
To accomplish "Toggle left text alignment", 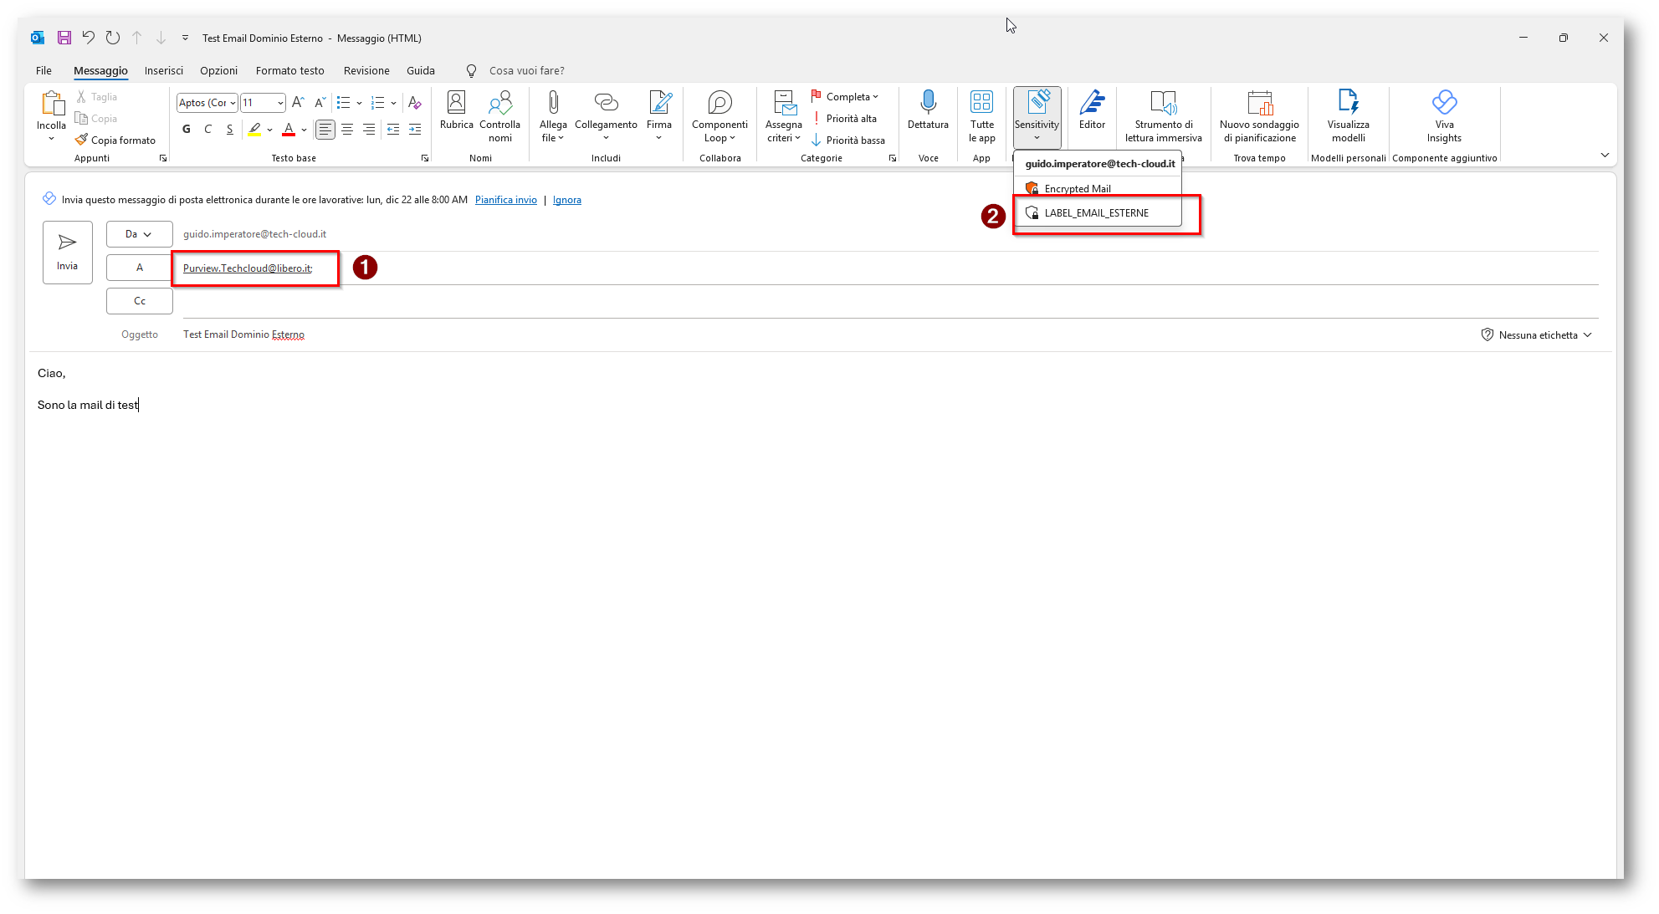I will point(325,130).
